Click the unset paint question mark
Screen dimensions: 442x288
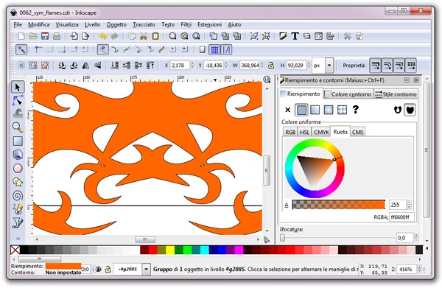356,109
